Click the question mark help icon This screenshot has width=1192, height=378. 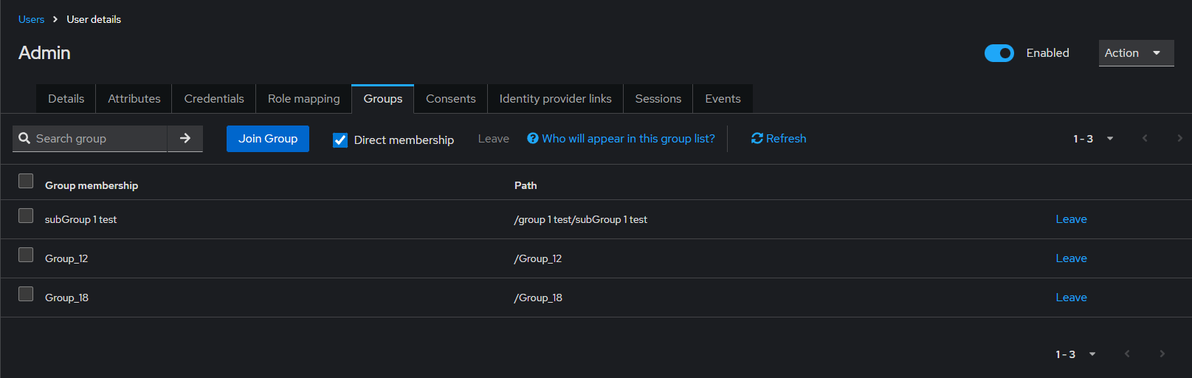533,138
